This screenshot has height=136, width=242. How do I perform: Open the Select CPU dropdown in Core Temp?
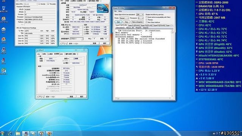(31, 4)
